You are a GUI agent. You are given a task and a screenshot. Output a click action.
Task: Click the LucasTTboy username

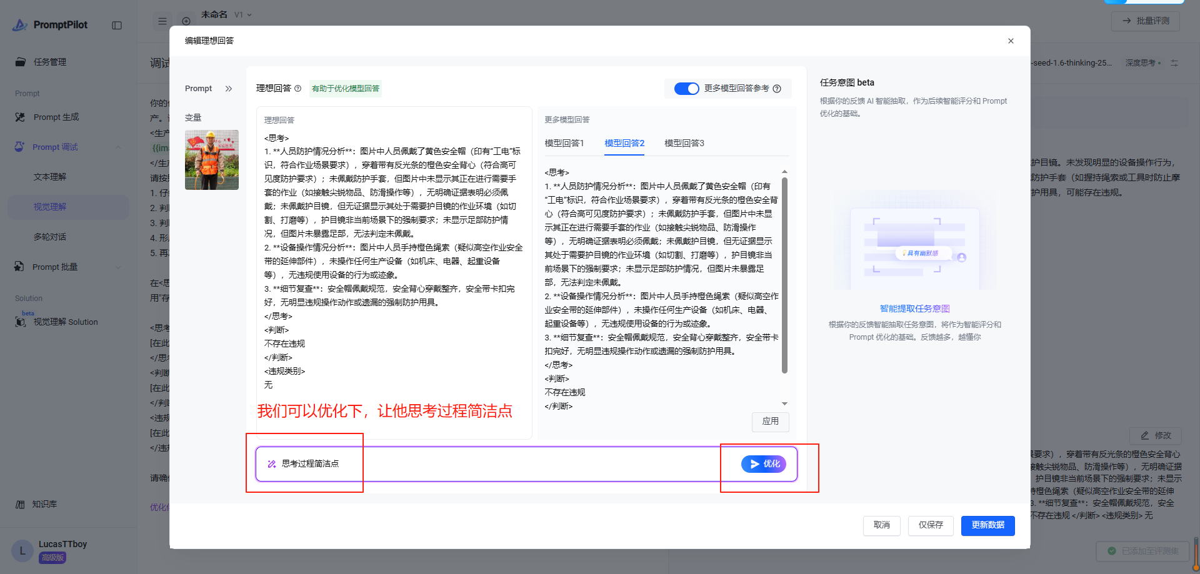click(x=62, y=544)
